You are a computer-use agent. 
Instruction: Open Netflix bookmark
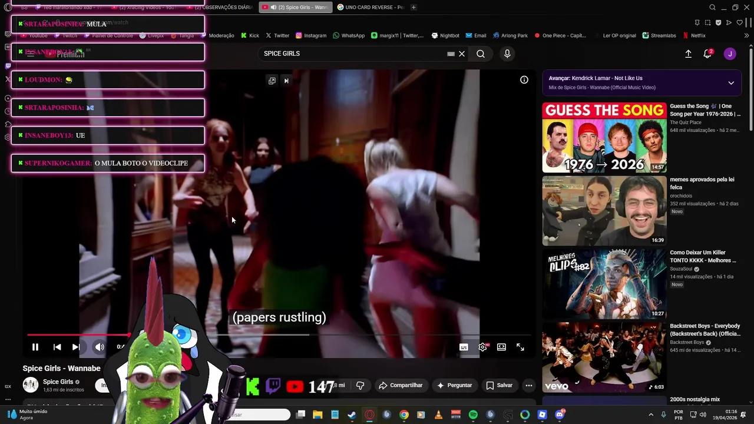point(695,35)
